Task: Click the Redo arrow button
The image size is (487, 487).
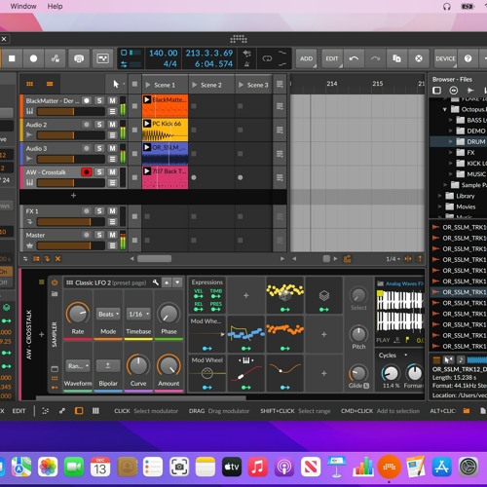Action: (375, 58)
